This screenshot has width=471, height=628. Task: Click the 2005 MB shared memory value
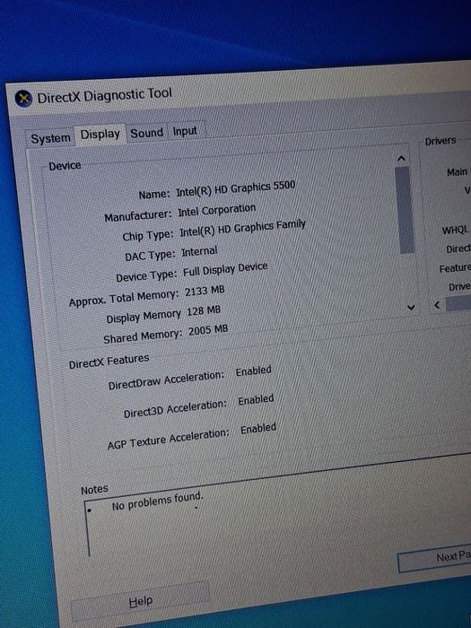(x=208, y=330)
